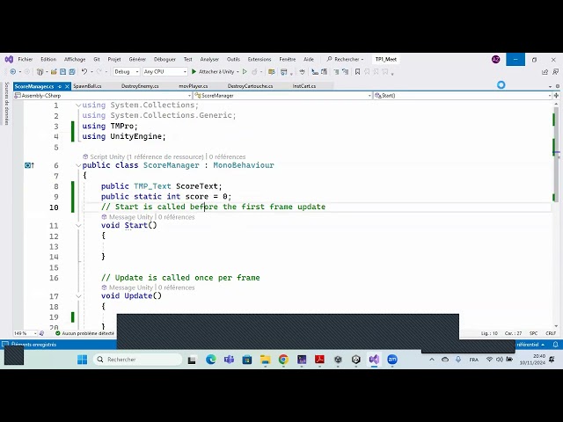Open the Sources de données side panel
Screen dimensions: 563x422
pos(6,103)
